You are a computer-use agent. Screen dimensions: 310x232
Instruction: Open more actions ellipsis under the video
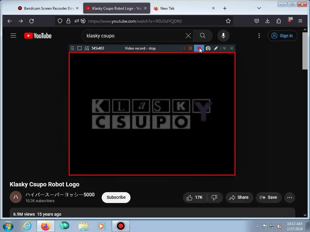pyautogui.click(x=290, y=198)
